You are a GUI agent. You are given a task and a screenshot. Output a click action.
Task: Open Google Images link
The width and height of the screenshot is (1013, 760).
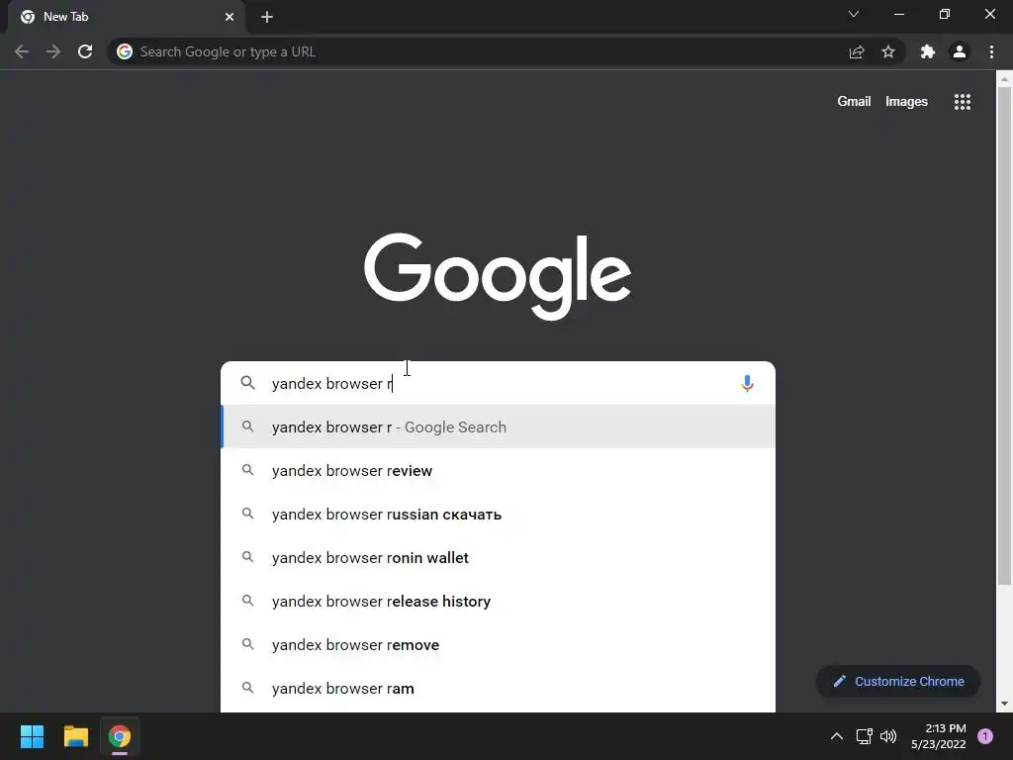click(x=906, y=102)
